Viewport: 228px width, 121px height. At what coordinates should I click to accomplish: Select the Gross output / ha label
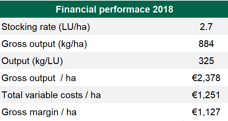(x=39, y=78)
